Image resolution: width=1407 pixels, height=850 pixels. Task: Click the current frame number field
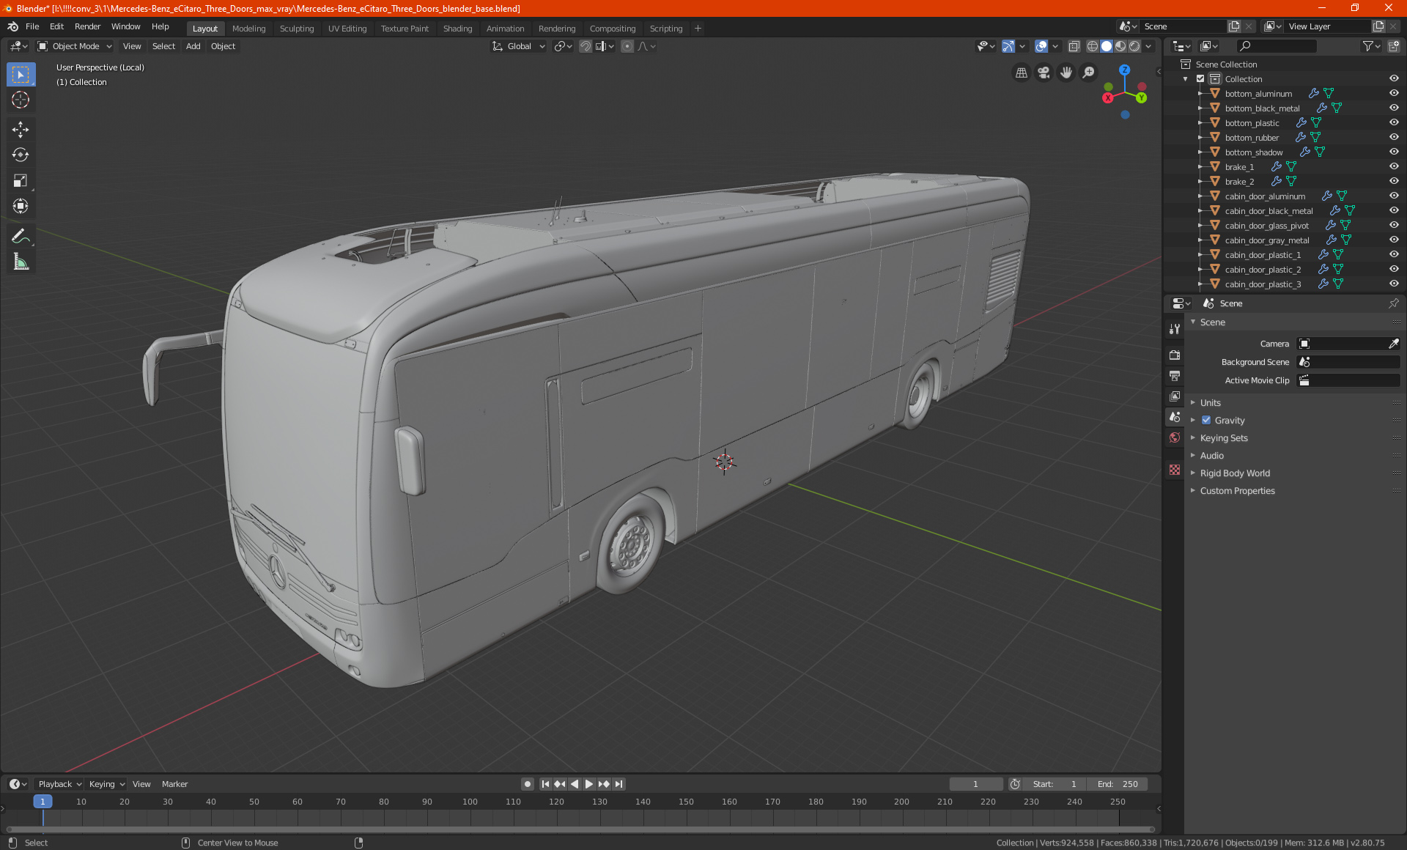(x=975, y=784)
